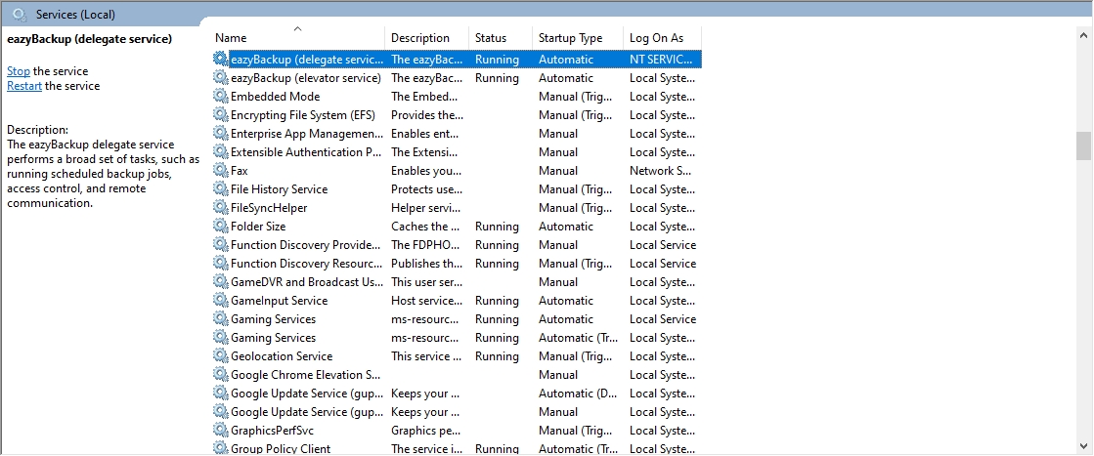Viewport: 1094px width, 456px height.
Task: Select the Google Chrome Elevation Service row
Action: [305, 375]
